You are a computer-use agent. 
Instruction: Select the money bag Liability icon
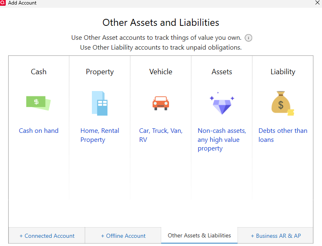(283, 103)
